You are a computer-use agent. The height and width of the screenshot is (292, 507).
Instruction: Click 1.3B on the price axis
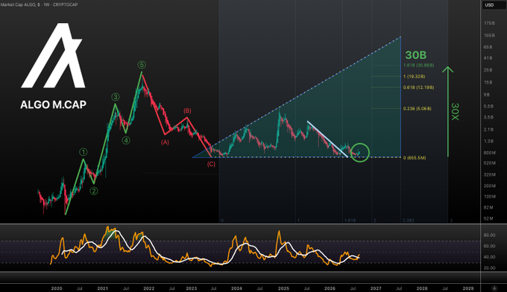coord(488,142)
